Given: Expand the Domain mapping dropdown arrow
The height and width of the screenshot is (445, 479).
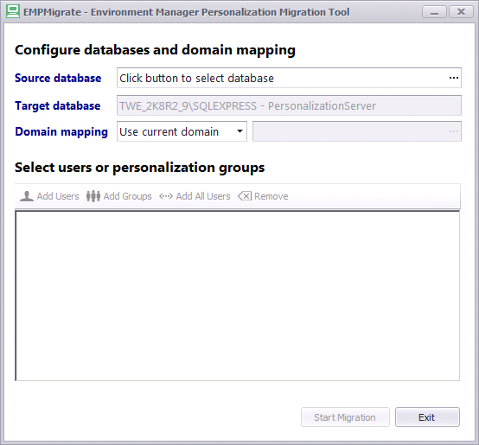Looking at the screenshot, I should pos(239,131).
